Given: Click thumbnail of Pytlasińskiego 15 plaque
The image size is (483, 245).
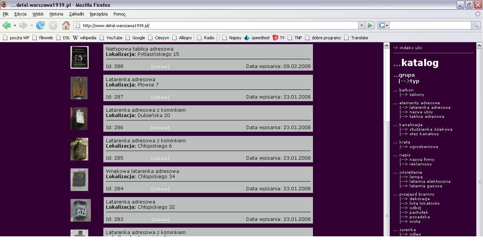Looking at the screenshot, I should (x=80, y=57).
